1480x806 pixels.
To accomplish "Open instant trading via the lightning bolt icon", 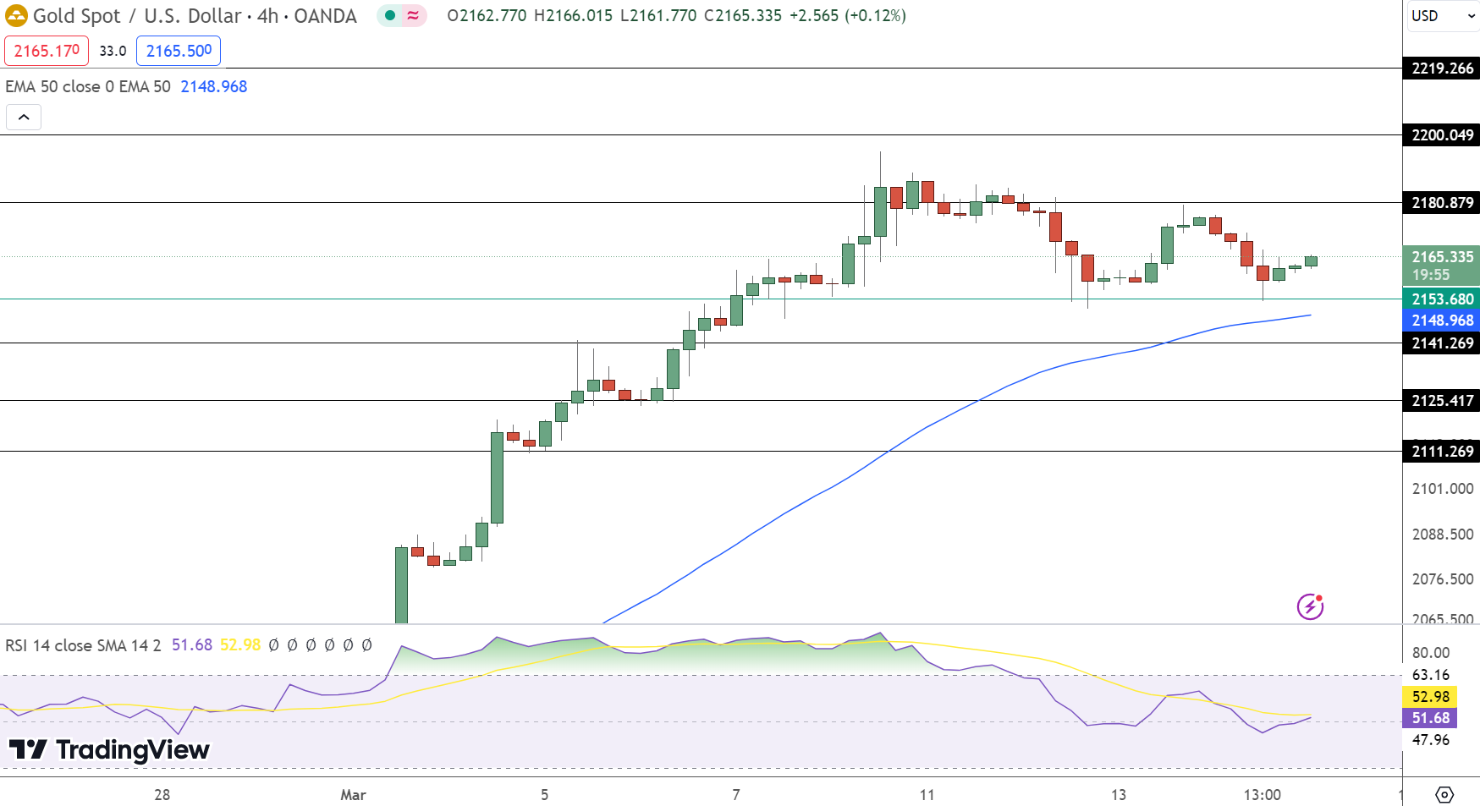I will [x=1309, y=607].
